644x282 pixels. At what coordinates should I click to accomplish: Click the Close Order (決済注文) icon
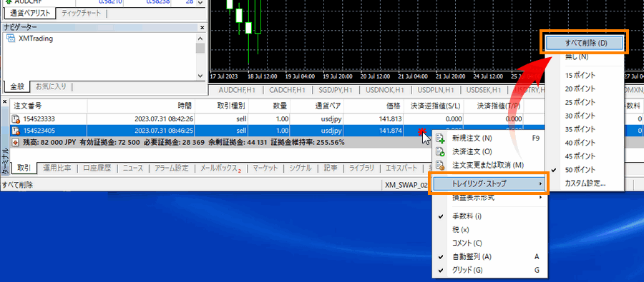click(x=440, y=151)
